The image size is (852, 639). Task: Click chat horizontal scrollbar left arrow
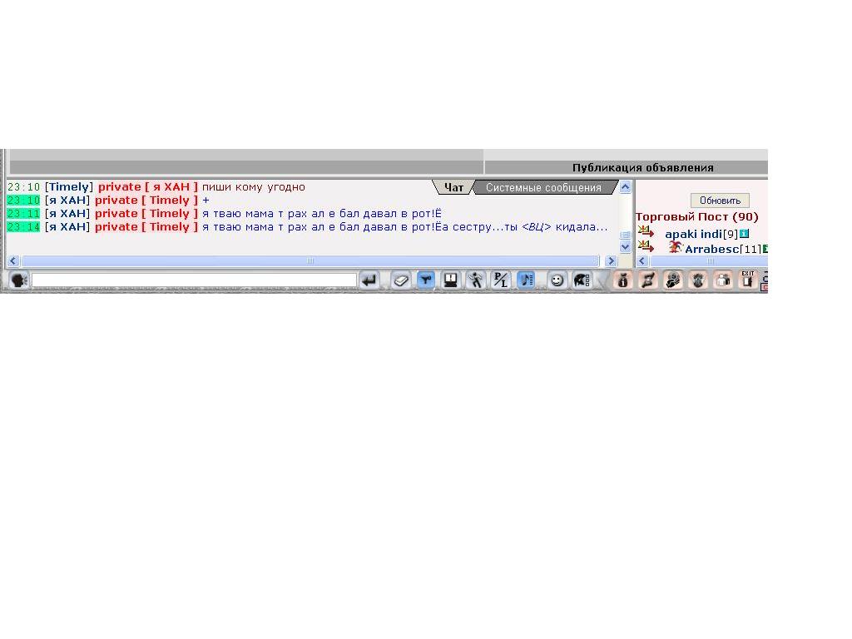13,260
